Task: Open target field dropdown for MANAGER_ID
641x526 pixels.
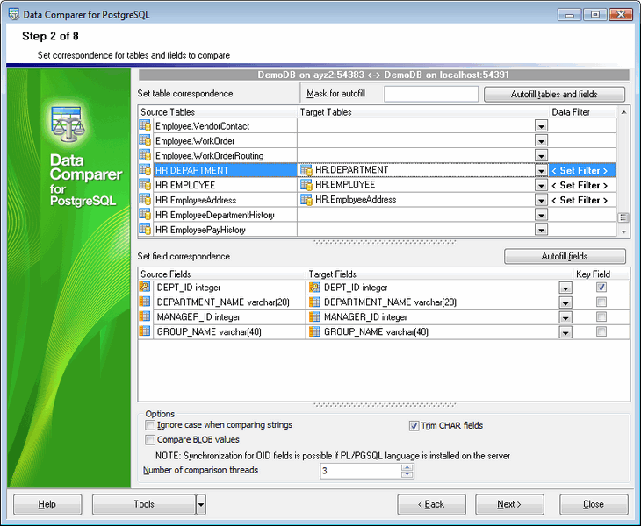Action: [565, 317]
